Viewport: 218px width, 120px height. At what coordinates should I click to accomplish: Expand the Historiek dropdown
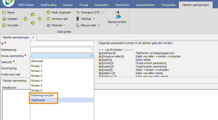tap(64, 25)
